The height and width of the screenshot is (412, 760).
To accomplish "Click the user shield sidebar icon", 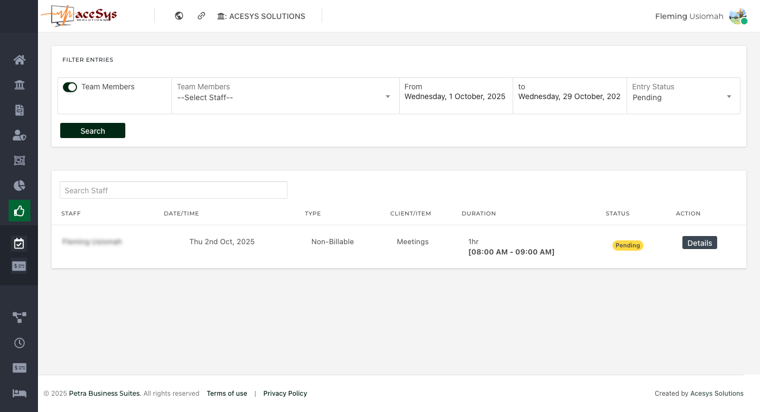I will click(x=20, y=135).
